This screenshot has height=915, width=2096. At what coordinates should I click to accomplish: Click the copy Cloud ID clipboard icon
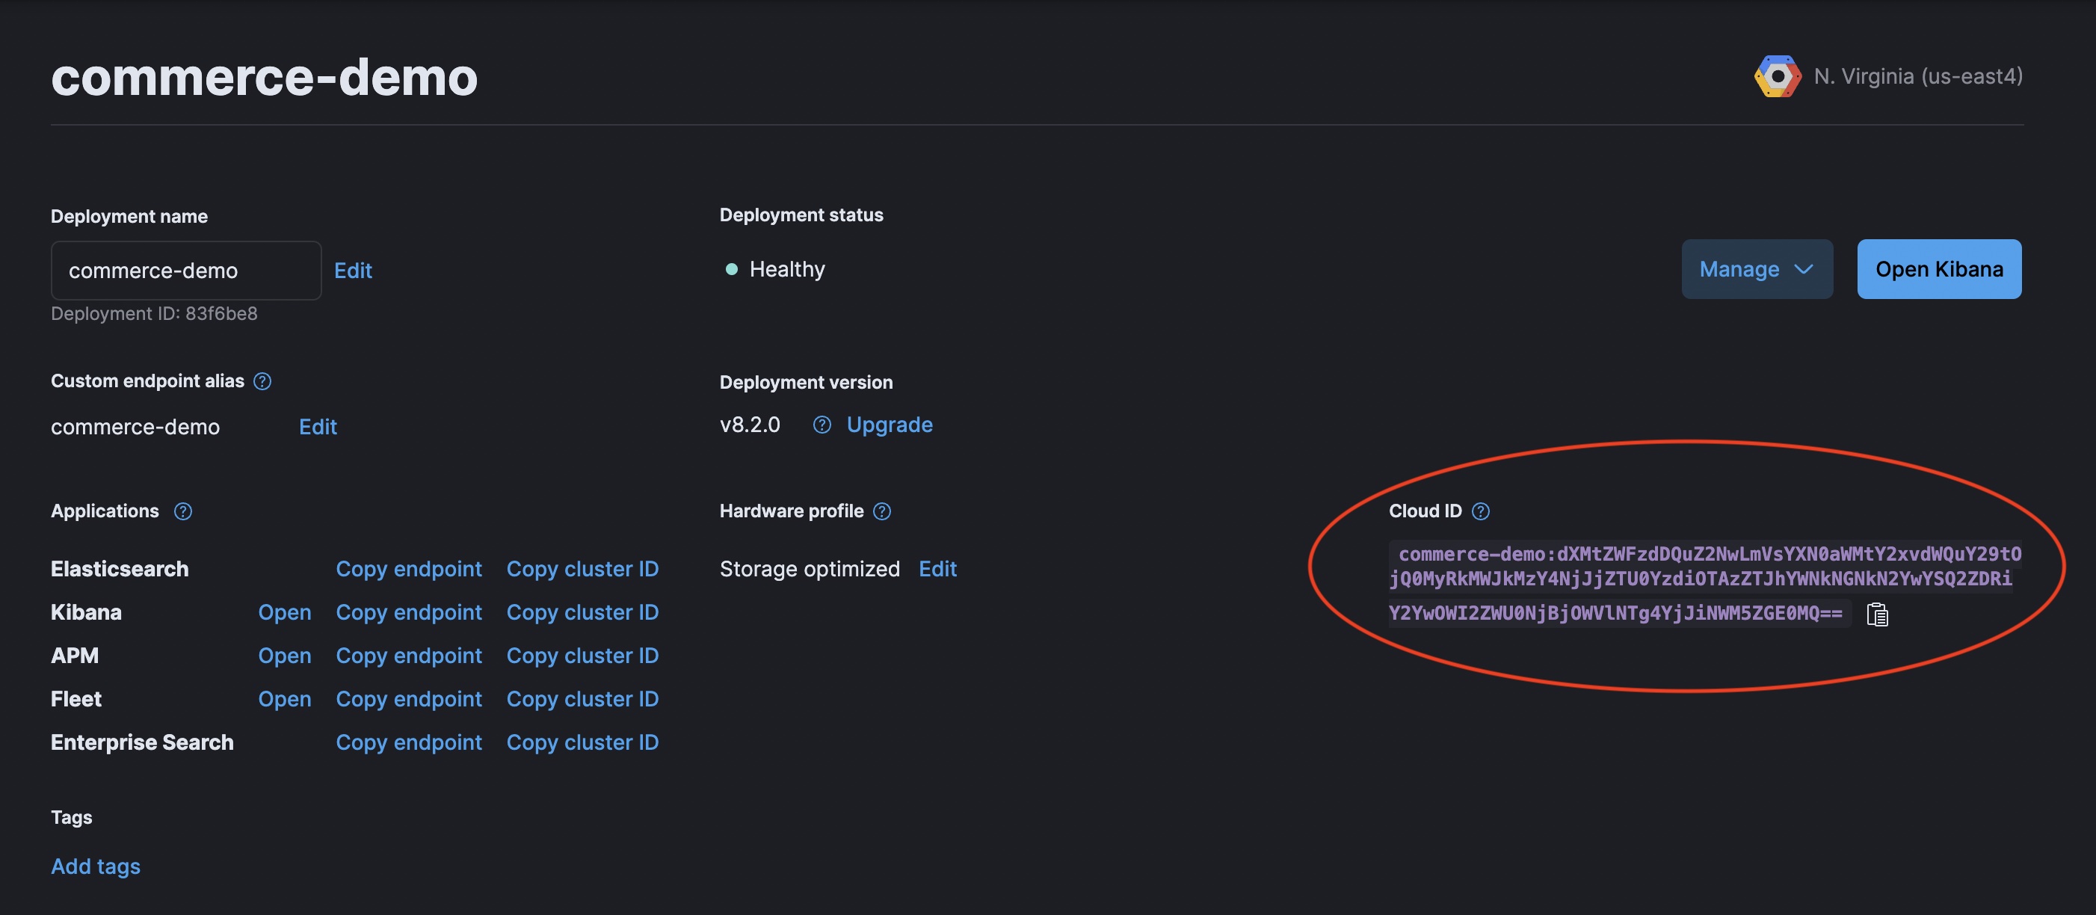(x=1876, y=614)
